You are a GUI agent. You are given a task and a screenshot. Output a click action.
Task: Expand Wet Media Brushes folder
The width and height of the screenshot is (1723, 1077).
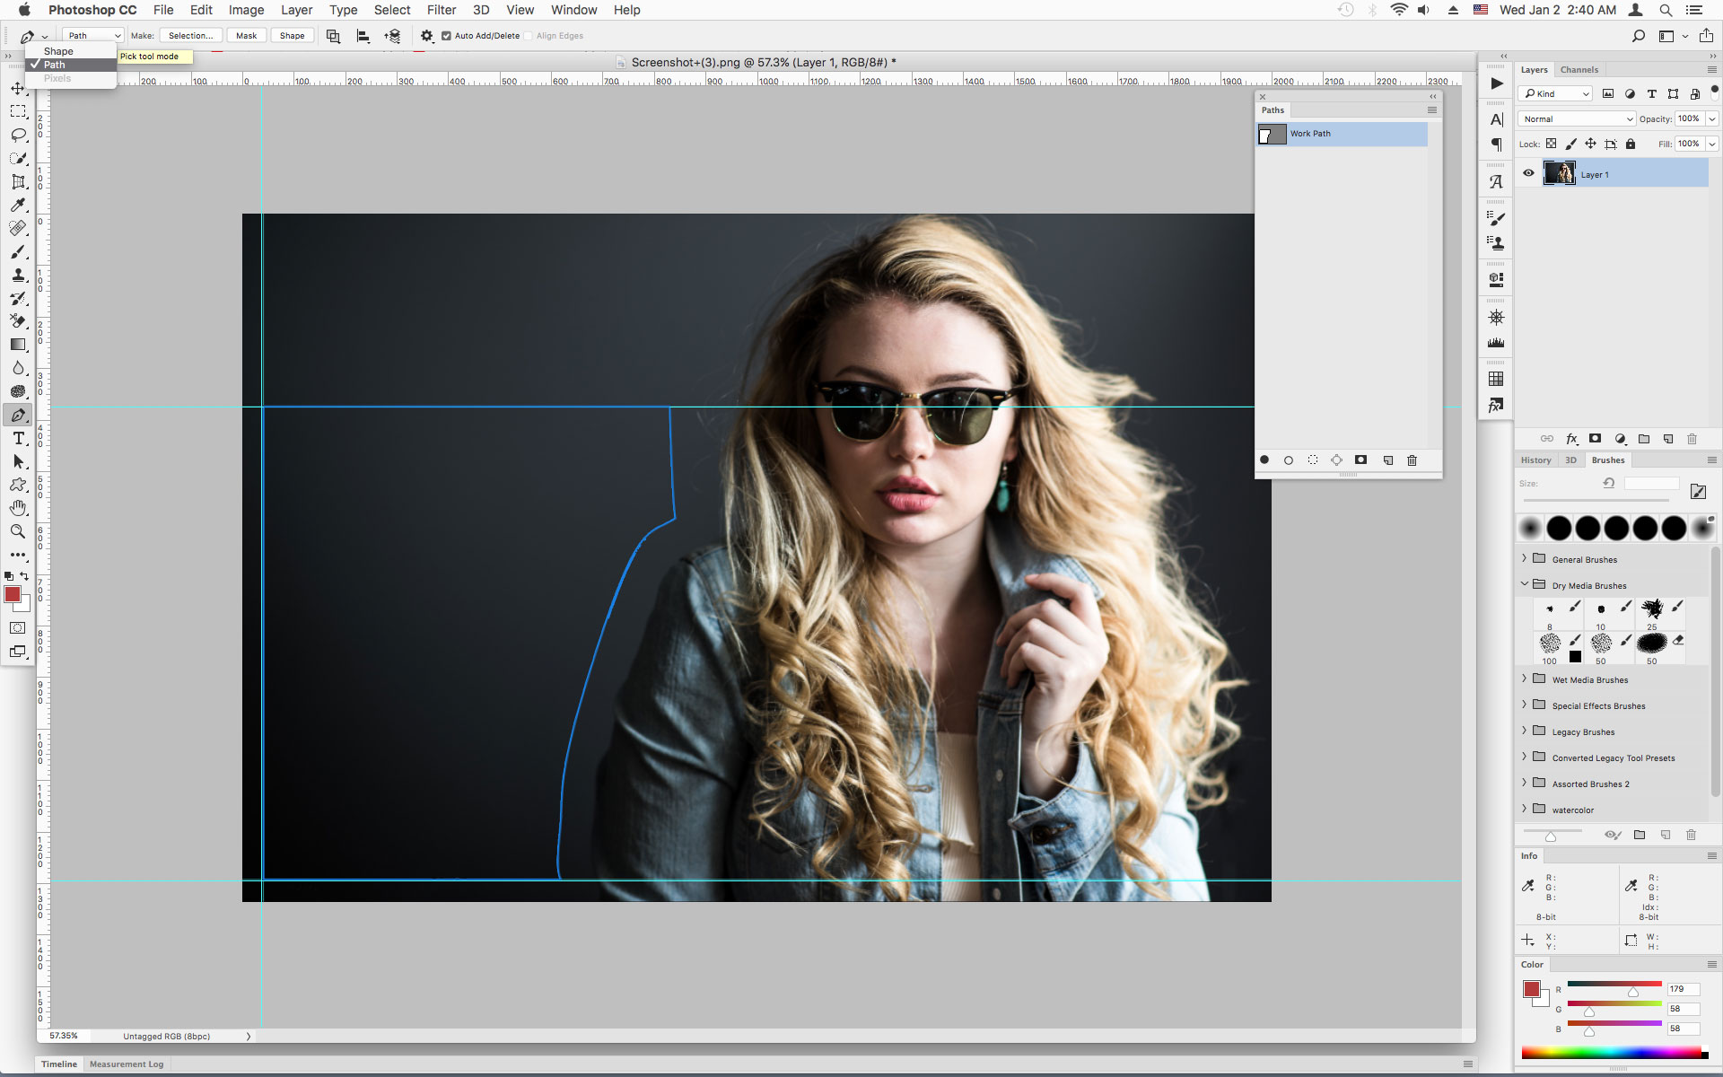[x=1524, y=679]
